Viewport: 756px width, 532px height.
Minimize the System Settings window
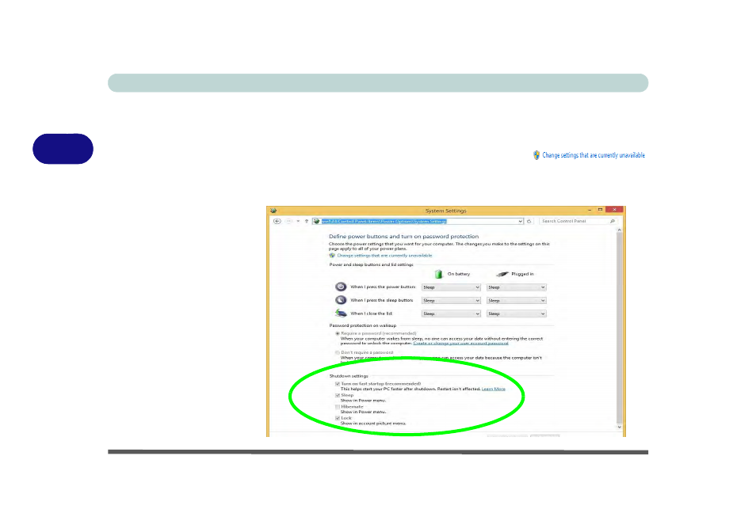point(590,210)
